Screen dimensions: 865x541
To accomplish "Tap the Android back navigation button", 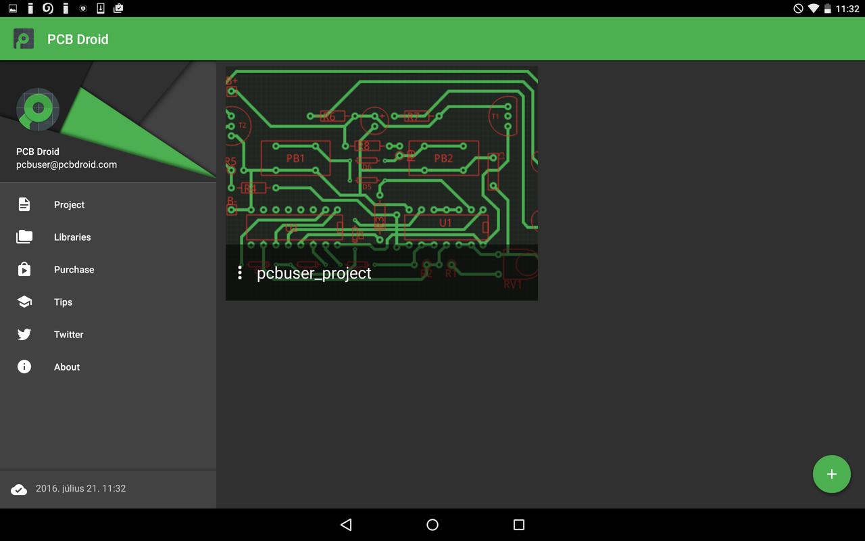I will [x=346, y=525].
